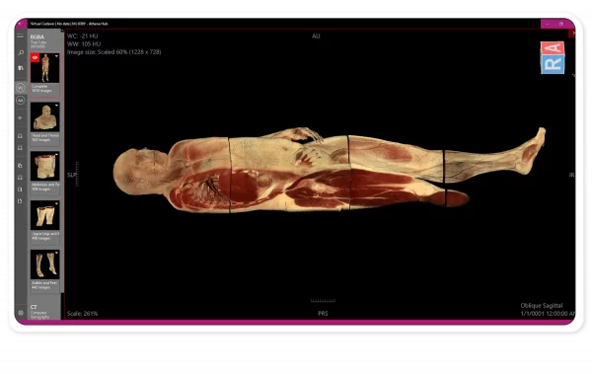Toggle the red eye visibility on Complete series
Screen dimensions: 592x374
pyautogui.click(x=36, y=57)
